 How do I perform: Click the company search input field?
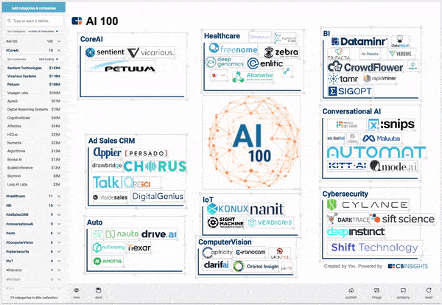pyautogui.click(x=35, y=21)
